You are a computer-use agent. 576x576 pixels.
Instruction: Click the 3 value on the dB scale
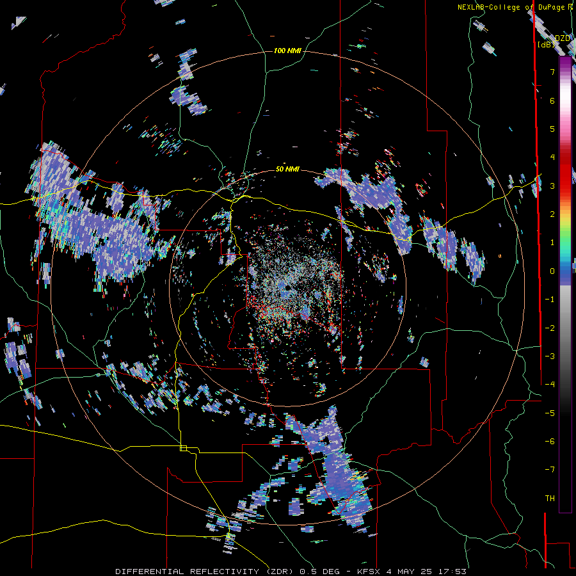point(552,186)
